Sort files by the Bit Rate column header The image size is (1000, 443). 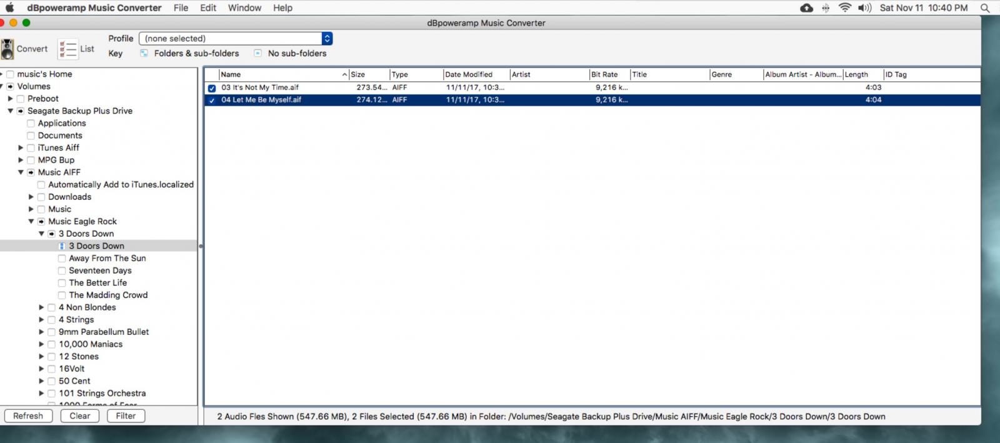point(604,74)
